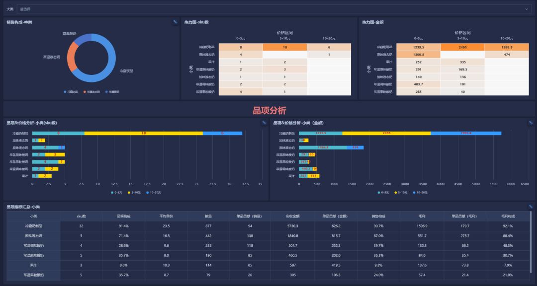Click the 626.2 单品贡献 table cell
Viewport: 537px width, 286px height.
tap(336, 226)
